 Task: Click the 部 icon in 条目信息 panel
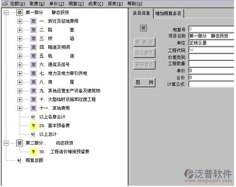[143, 28]
